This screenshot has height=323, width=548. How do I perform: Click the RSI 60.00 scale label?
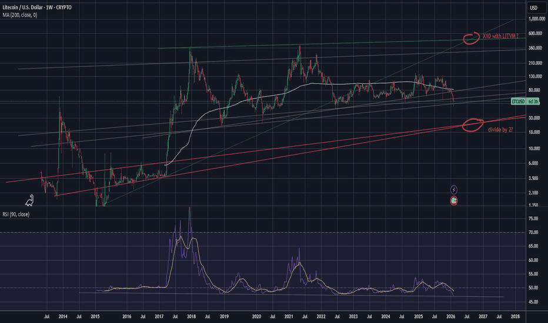(533, 260)
